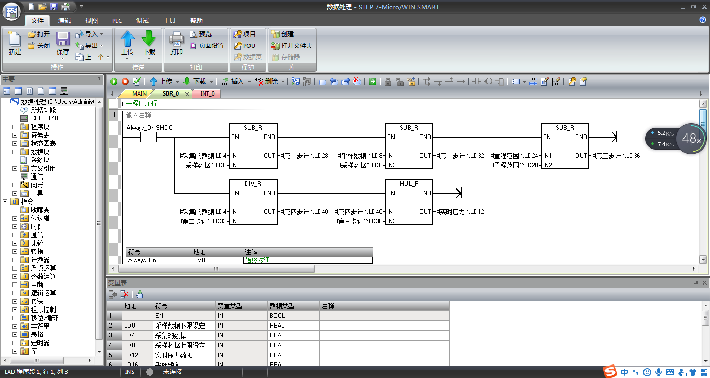710x378 pixels.
Task: Click the help question mark icon
Action: coord(703,20)
